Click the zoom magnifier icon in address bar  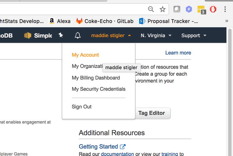[x=151, y=9]
